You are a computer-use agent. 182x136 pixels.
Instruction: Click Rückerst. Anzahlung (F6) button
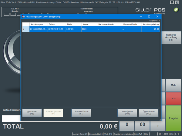[x=171, y=37]
